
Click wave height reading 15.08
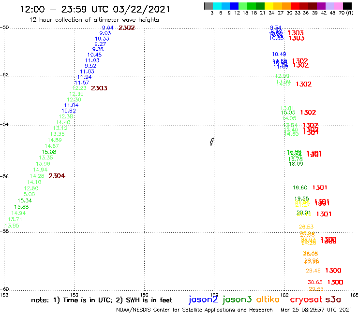49,152
